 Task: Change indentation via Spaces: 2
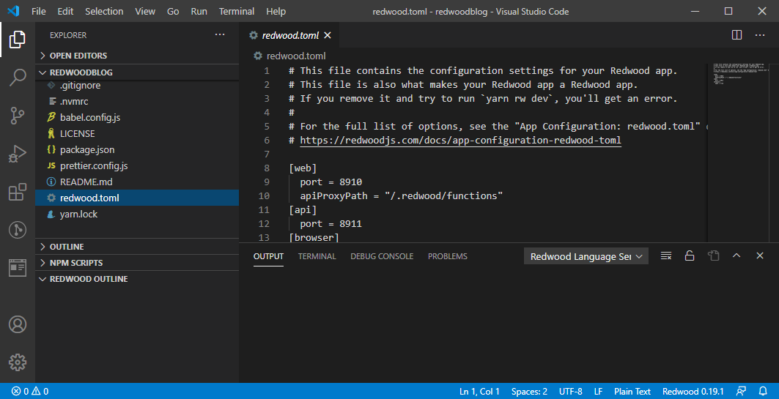529,392
